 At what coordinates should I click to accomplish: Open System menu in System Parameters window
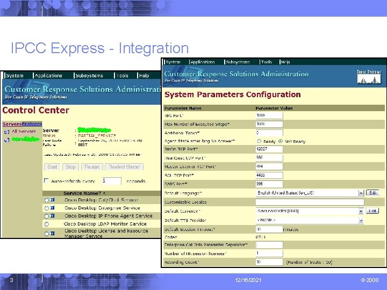tap(173, 62)
